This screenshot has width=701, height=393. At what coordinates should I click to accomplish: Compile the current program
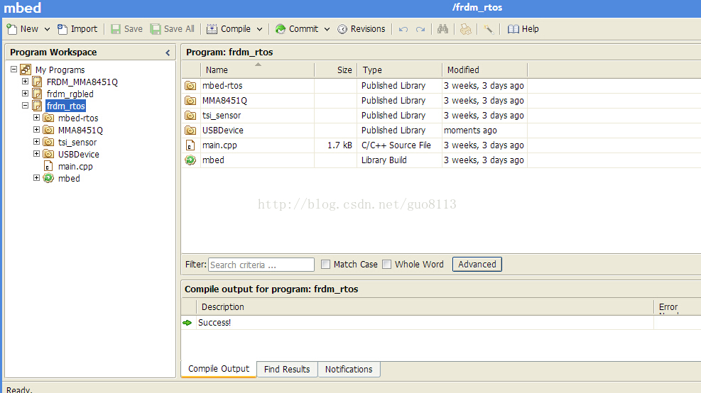coord(229,29)
